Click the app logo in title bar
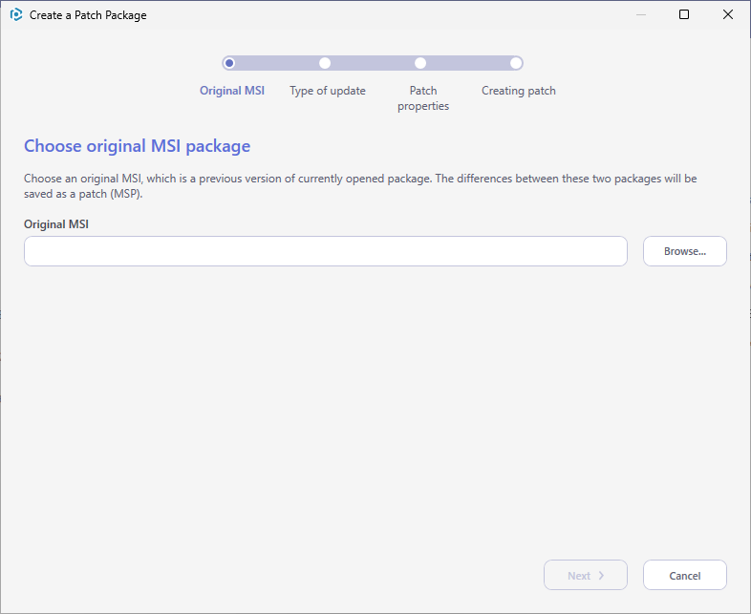The image size is (751, 614). (16, 15)
